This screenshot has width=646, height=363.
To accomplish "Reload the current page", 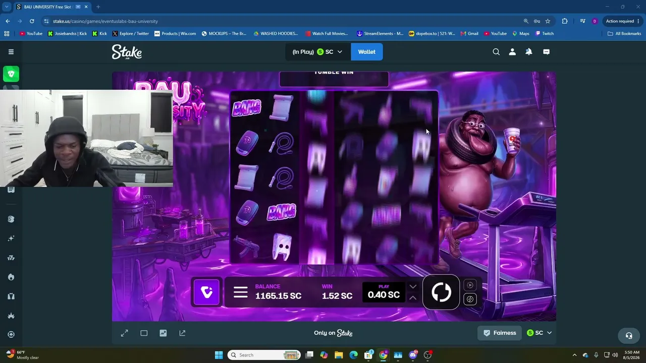I will [x=32, y=21].
